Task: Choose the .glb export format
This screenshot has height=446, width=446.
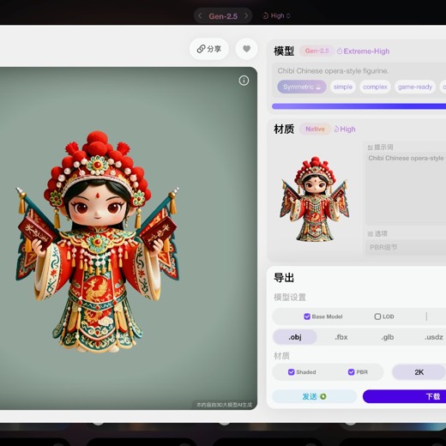Action: pyautogui.click(x=388, y=337)
